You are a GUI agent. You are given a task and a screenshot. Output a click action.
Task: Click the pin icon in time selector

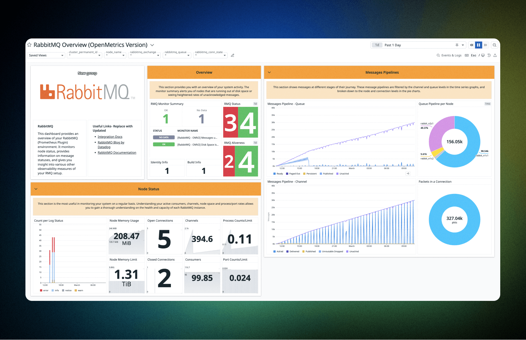click(x=457, y=45)
